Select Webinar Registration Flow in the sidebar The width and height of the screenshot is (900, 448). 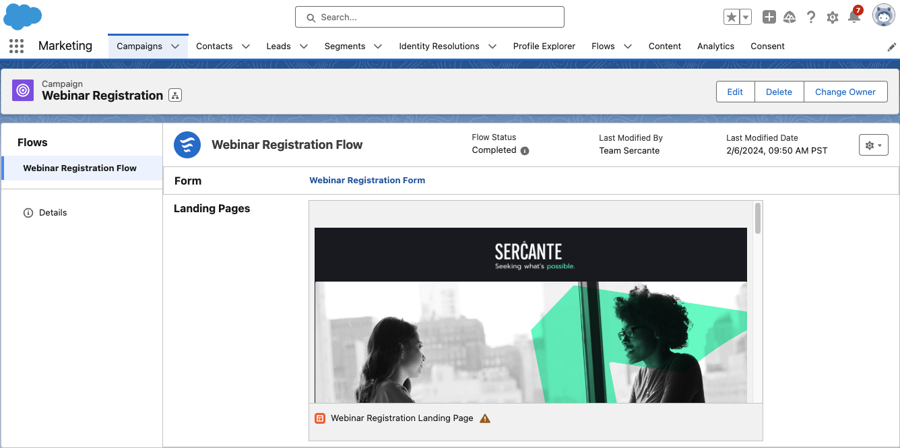point(82,168)
